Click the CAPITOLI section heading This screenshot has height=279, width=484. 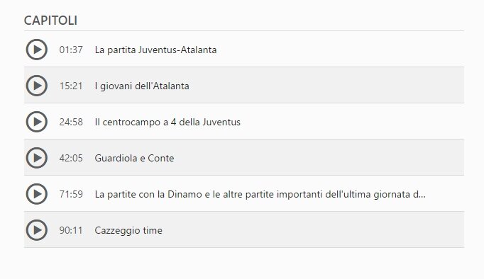[50, 21]
